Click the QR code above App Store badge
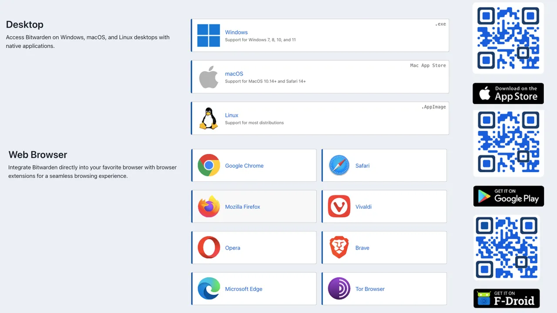The height and width of the screenshot is (313, 557). pyautogui.click(x=508, y=38)
